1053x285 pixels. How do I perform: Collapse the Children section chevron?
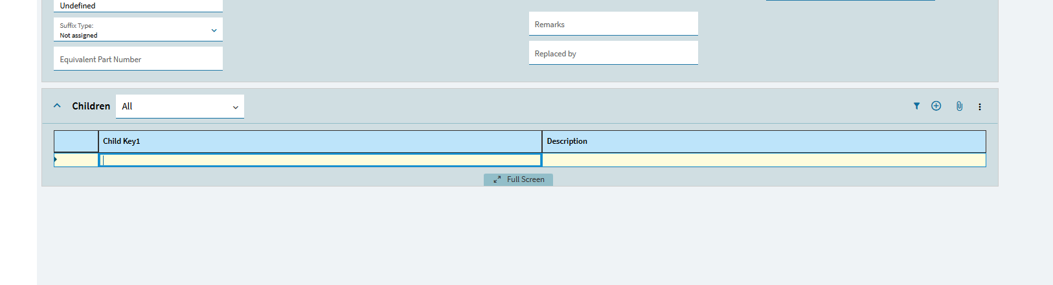click(57, 106)
